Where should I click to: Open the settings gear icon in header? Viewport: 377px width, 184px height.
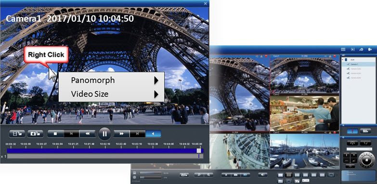click(361, 49)
